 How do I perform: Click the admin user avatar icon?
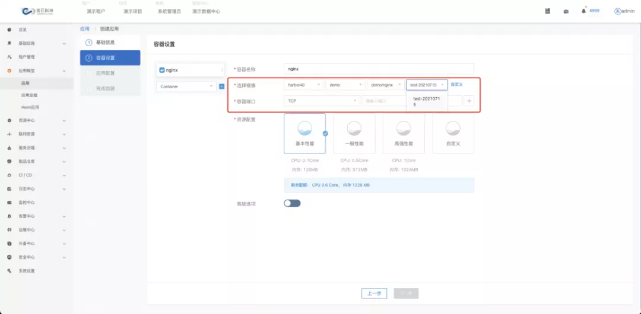617,11
